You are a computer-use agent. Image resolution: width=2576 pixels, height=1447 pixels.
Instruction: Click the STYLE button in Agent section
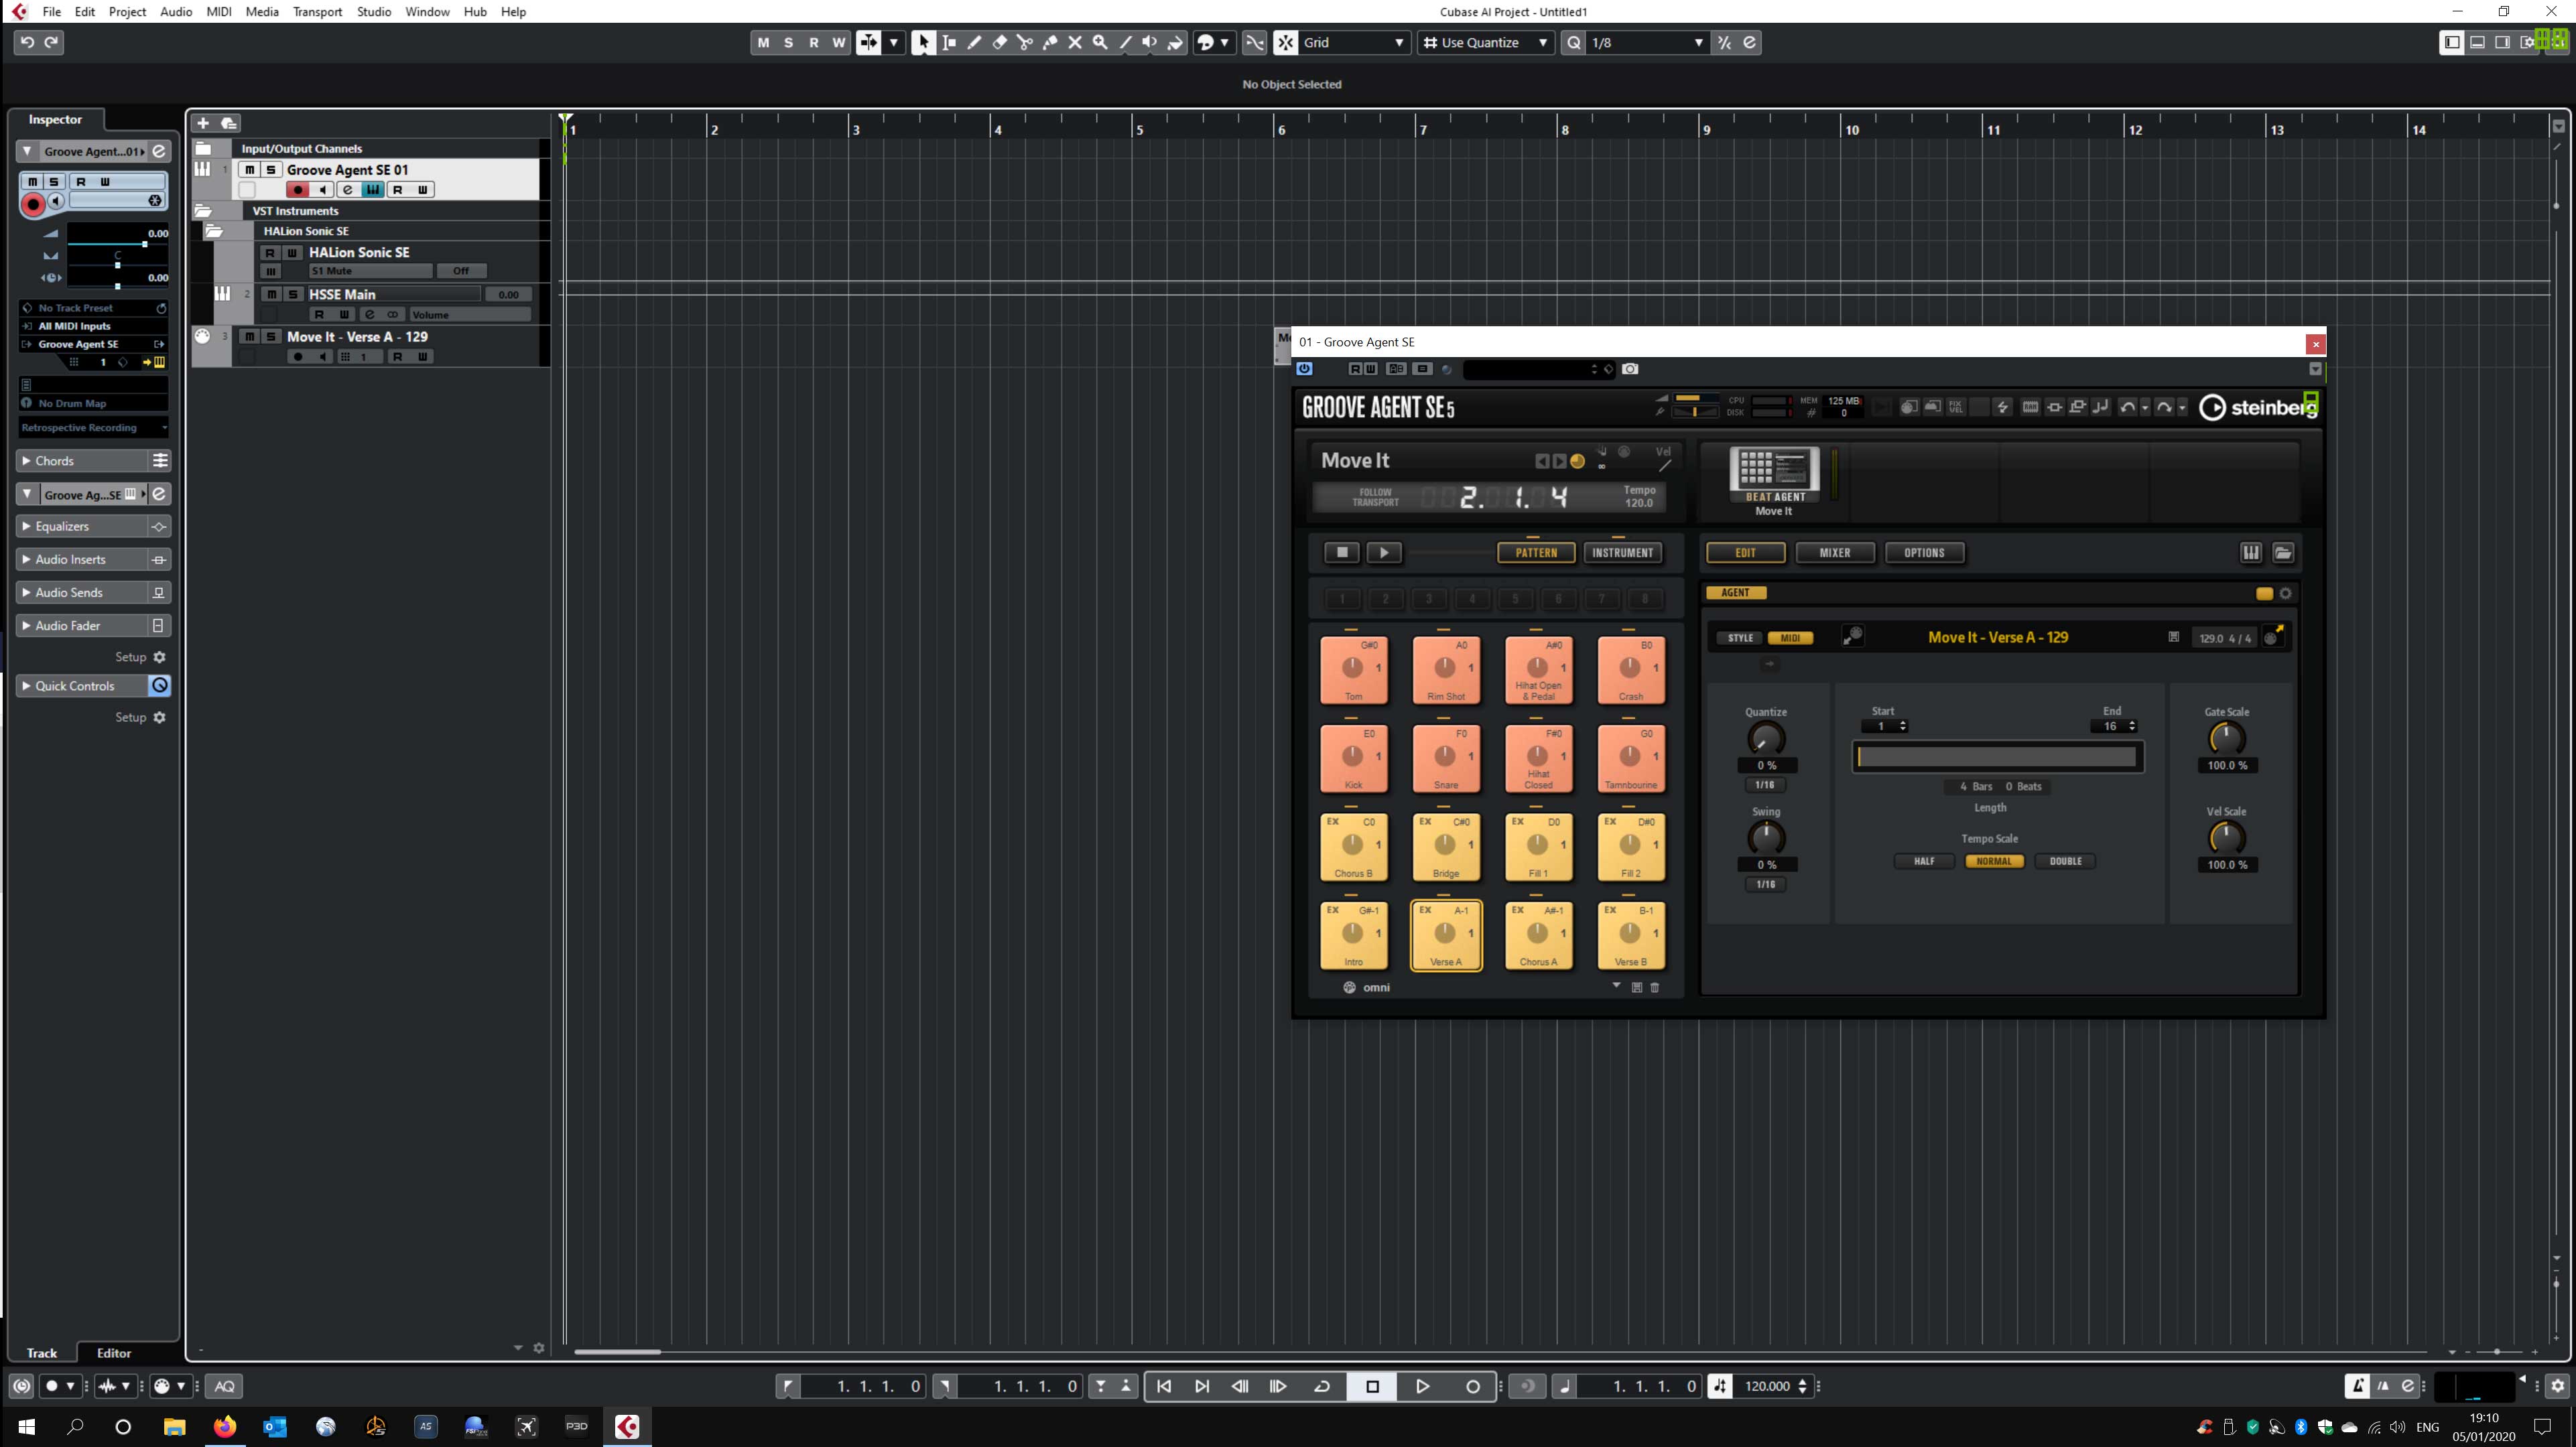click(1740, 637)
